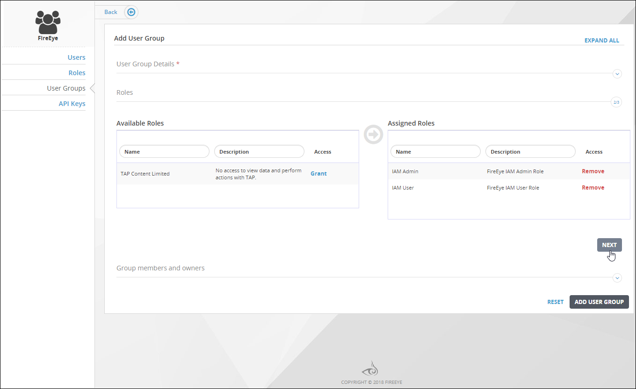The image size is (636, 389).
Task: Click the circular back arrow icon
Action: pos(131,12)
